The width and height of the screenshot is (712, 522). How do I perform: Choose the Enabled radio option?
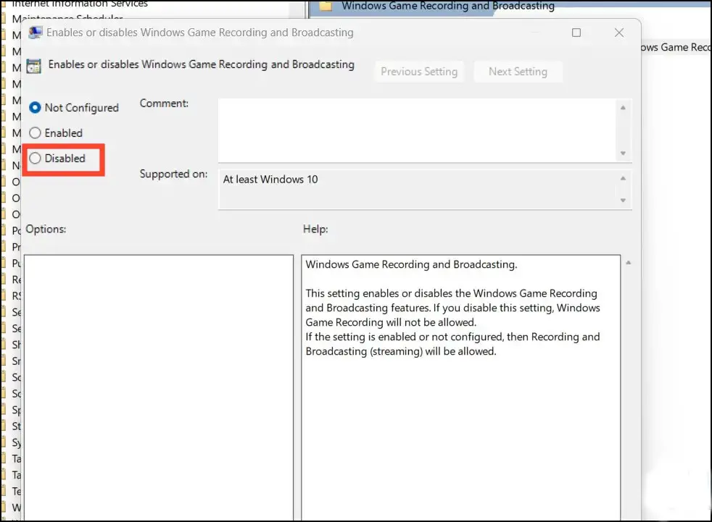click(35, 133)
